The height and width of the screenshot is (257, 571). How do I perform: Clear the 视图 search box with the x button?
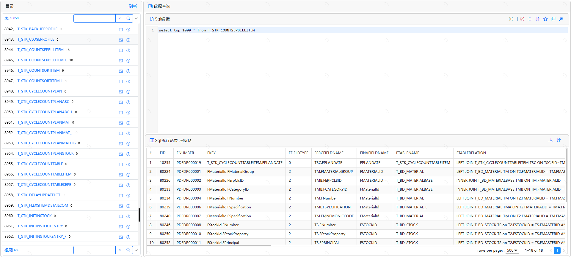click(120, 250)
